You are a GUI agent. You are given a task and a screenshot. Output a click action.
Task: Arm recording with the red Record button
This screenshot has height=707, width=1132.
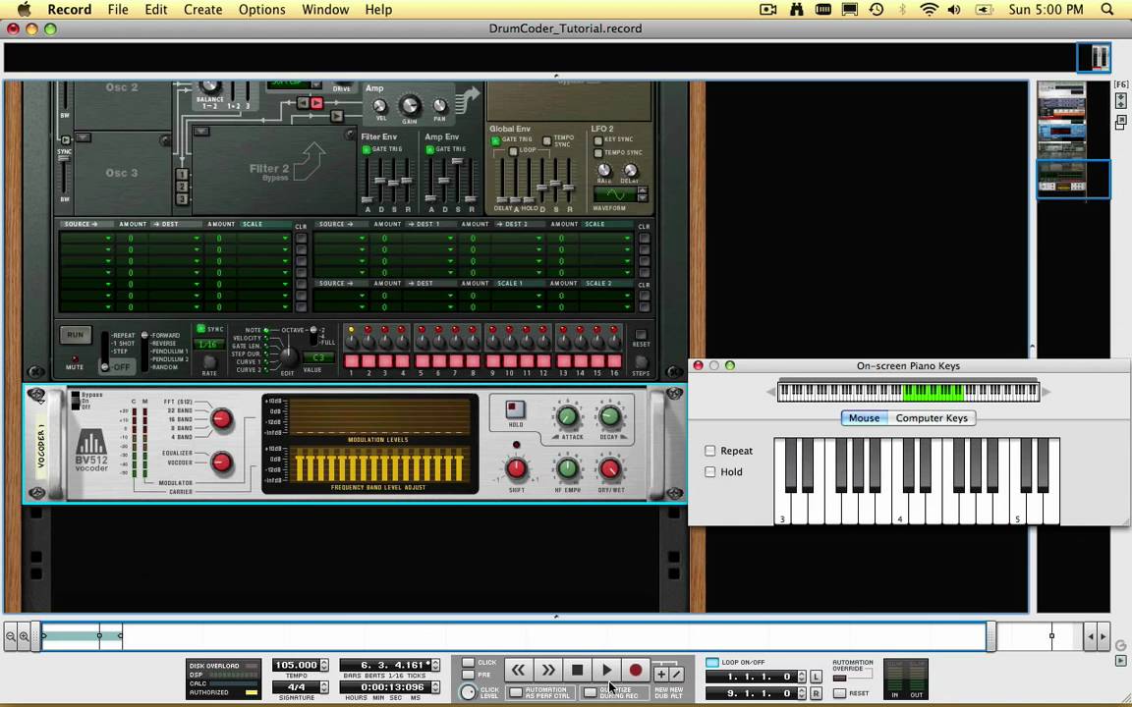[636, 671]
